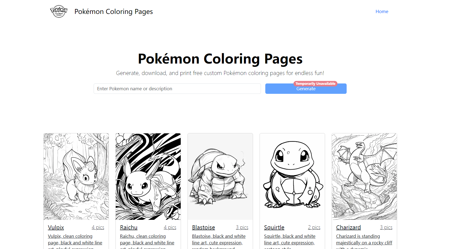View the Blastoise thumbnail image
The image size is (455, 249).
220,176
